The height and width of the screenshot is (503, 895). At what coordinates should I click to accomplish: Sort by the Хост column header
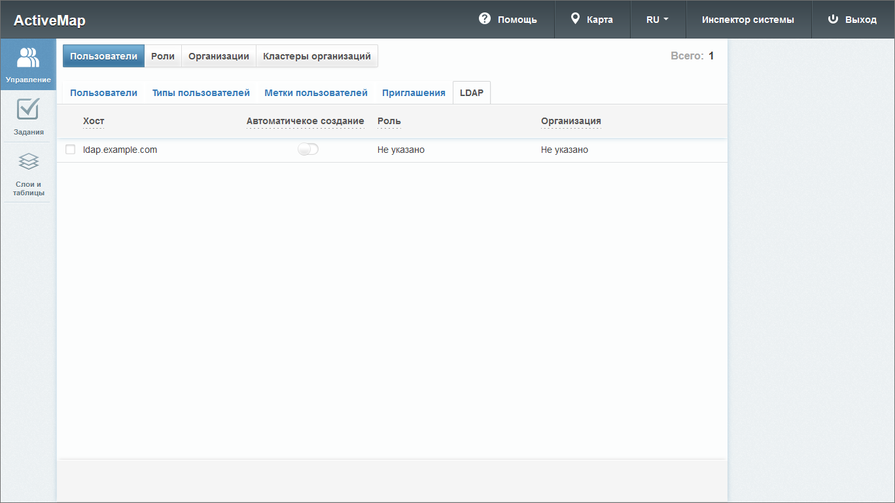pos(94,121)
